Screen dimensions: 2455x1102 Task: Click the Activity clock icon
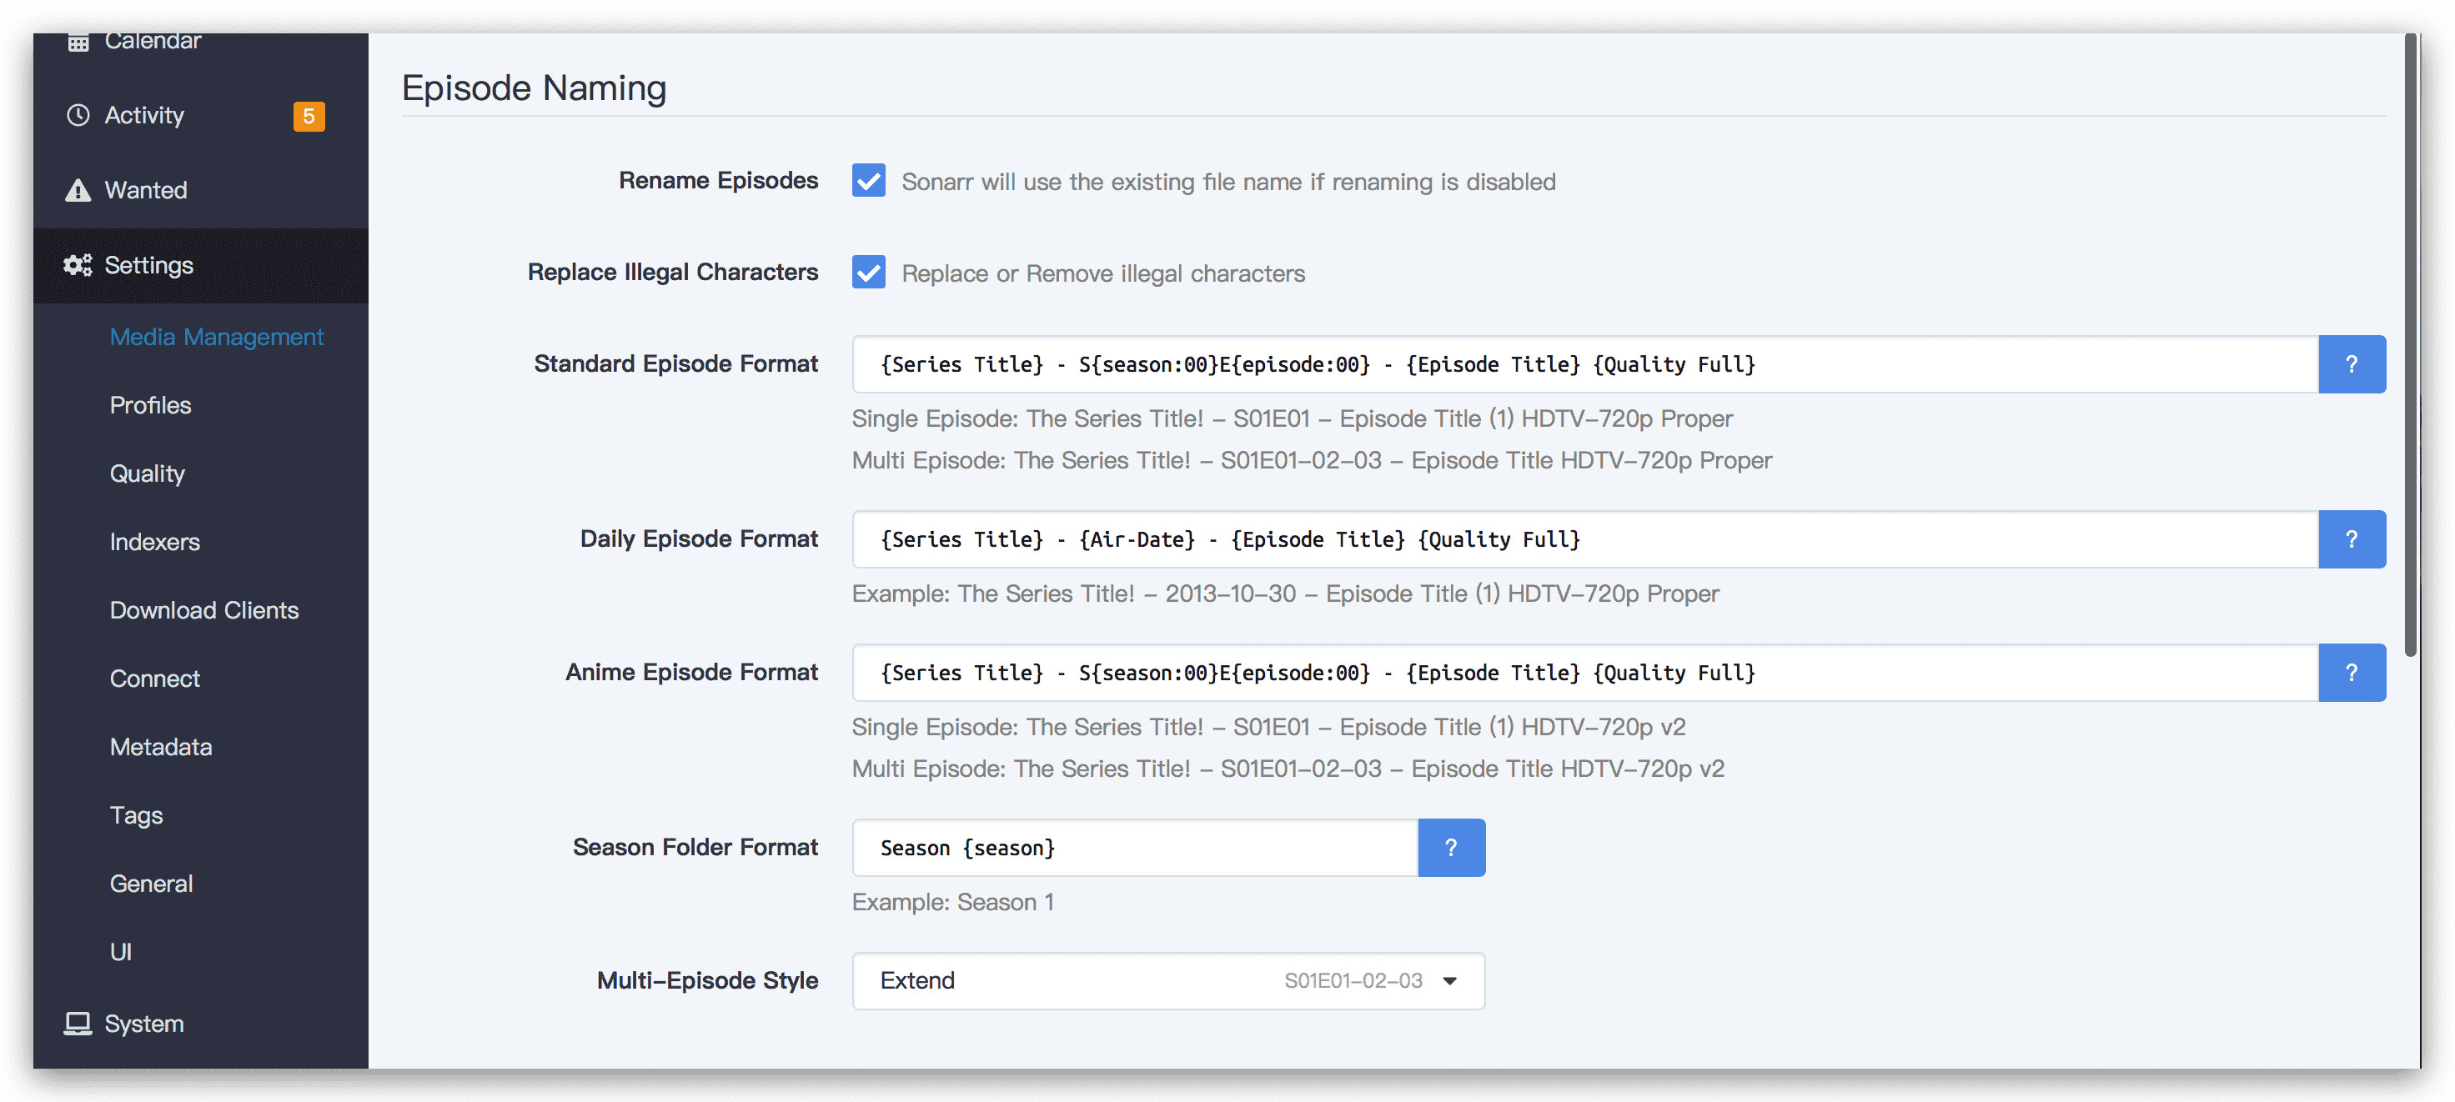(x=78, y=115)
